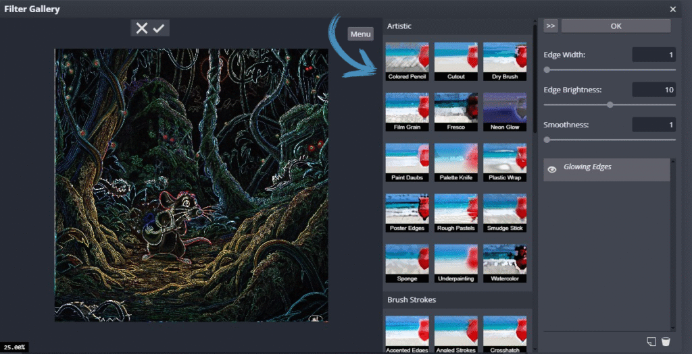
Task: Select the Plastic Wrap filter
Action: (x=505, y=163)
